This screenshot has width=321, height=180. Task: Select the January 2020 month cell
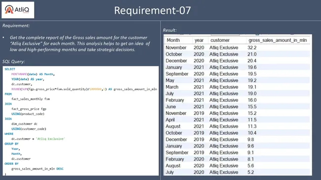pyautogui.click(x=174, y=146)
